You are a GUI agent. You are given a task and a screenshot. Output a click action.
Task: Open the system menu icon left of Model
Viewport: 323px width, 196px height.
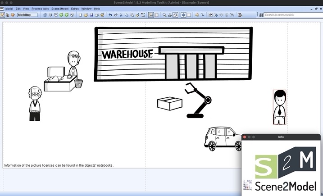[x=2, y=9]
